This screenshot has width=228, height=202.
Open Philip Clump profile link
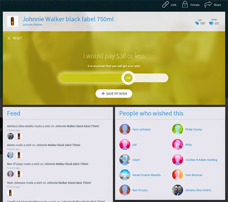click(193, 129)
